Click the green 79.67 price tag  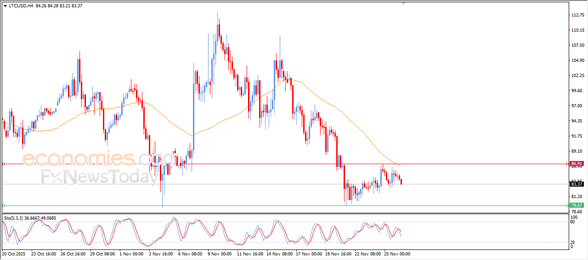tap(577, 205)
